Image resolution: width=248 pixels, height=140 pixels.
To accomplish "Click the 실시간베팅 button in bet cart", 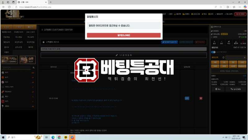I will [236, 89].
